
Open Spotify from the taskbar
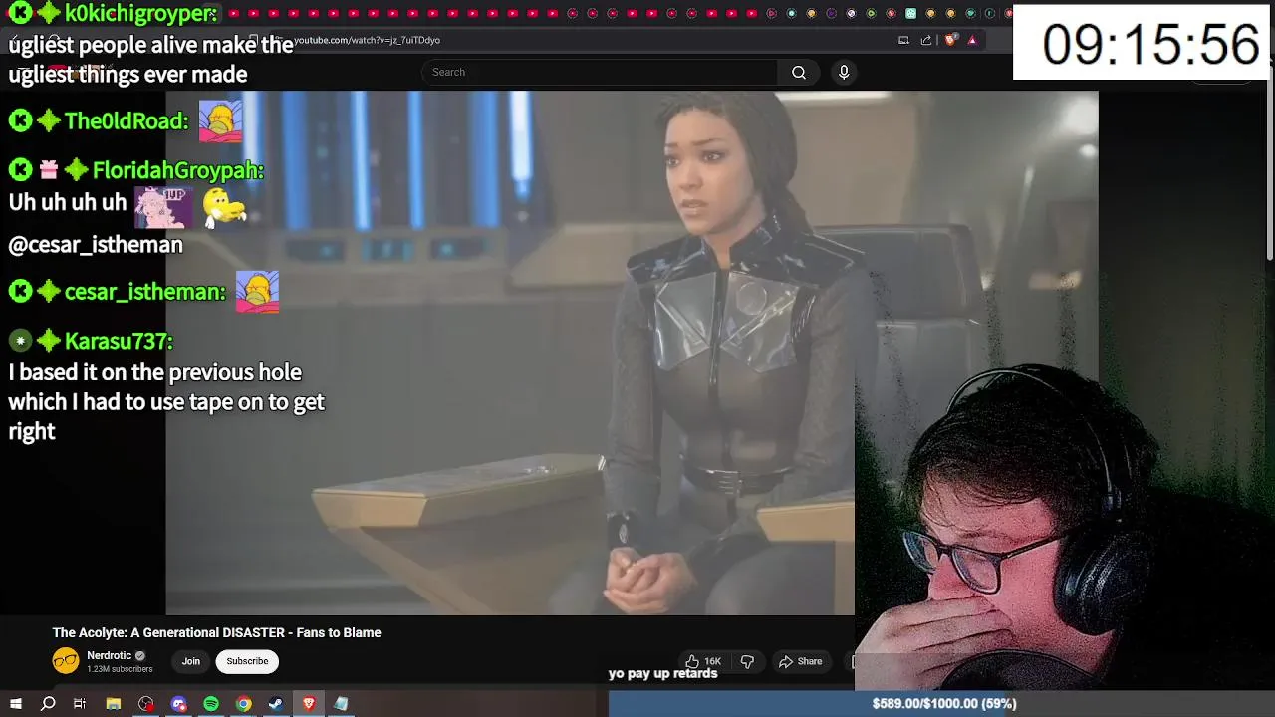[211, 704]
